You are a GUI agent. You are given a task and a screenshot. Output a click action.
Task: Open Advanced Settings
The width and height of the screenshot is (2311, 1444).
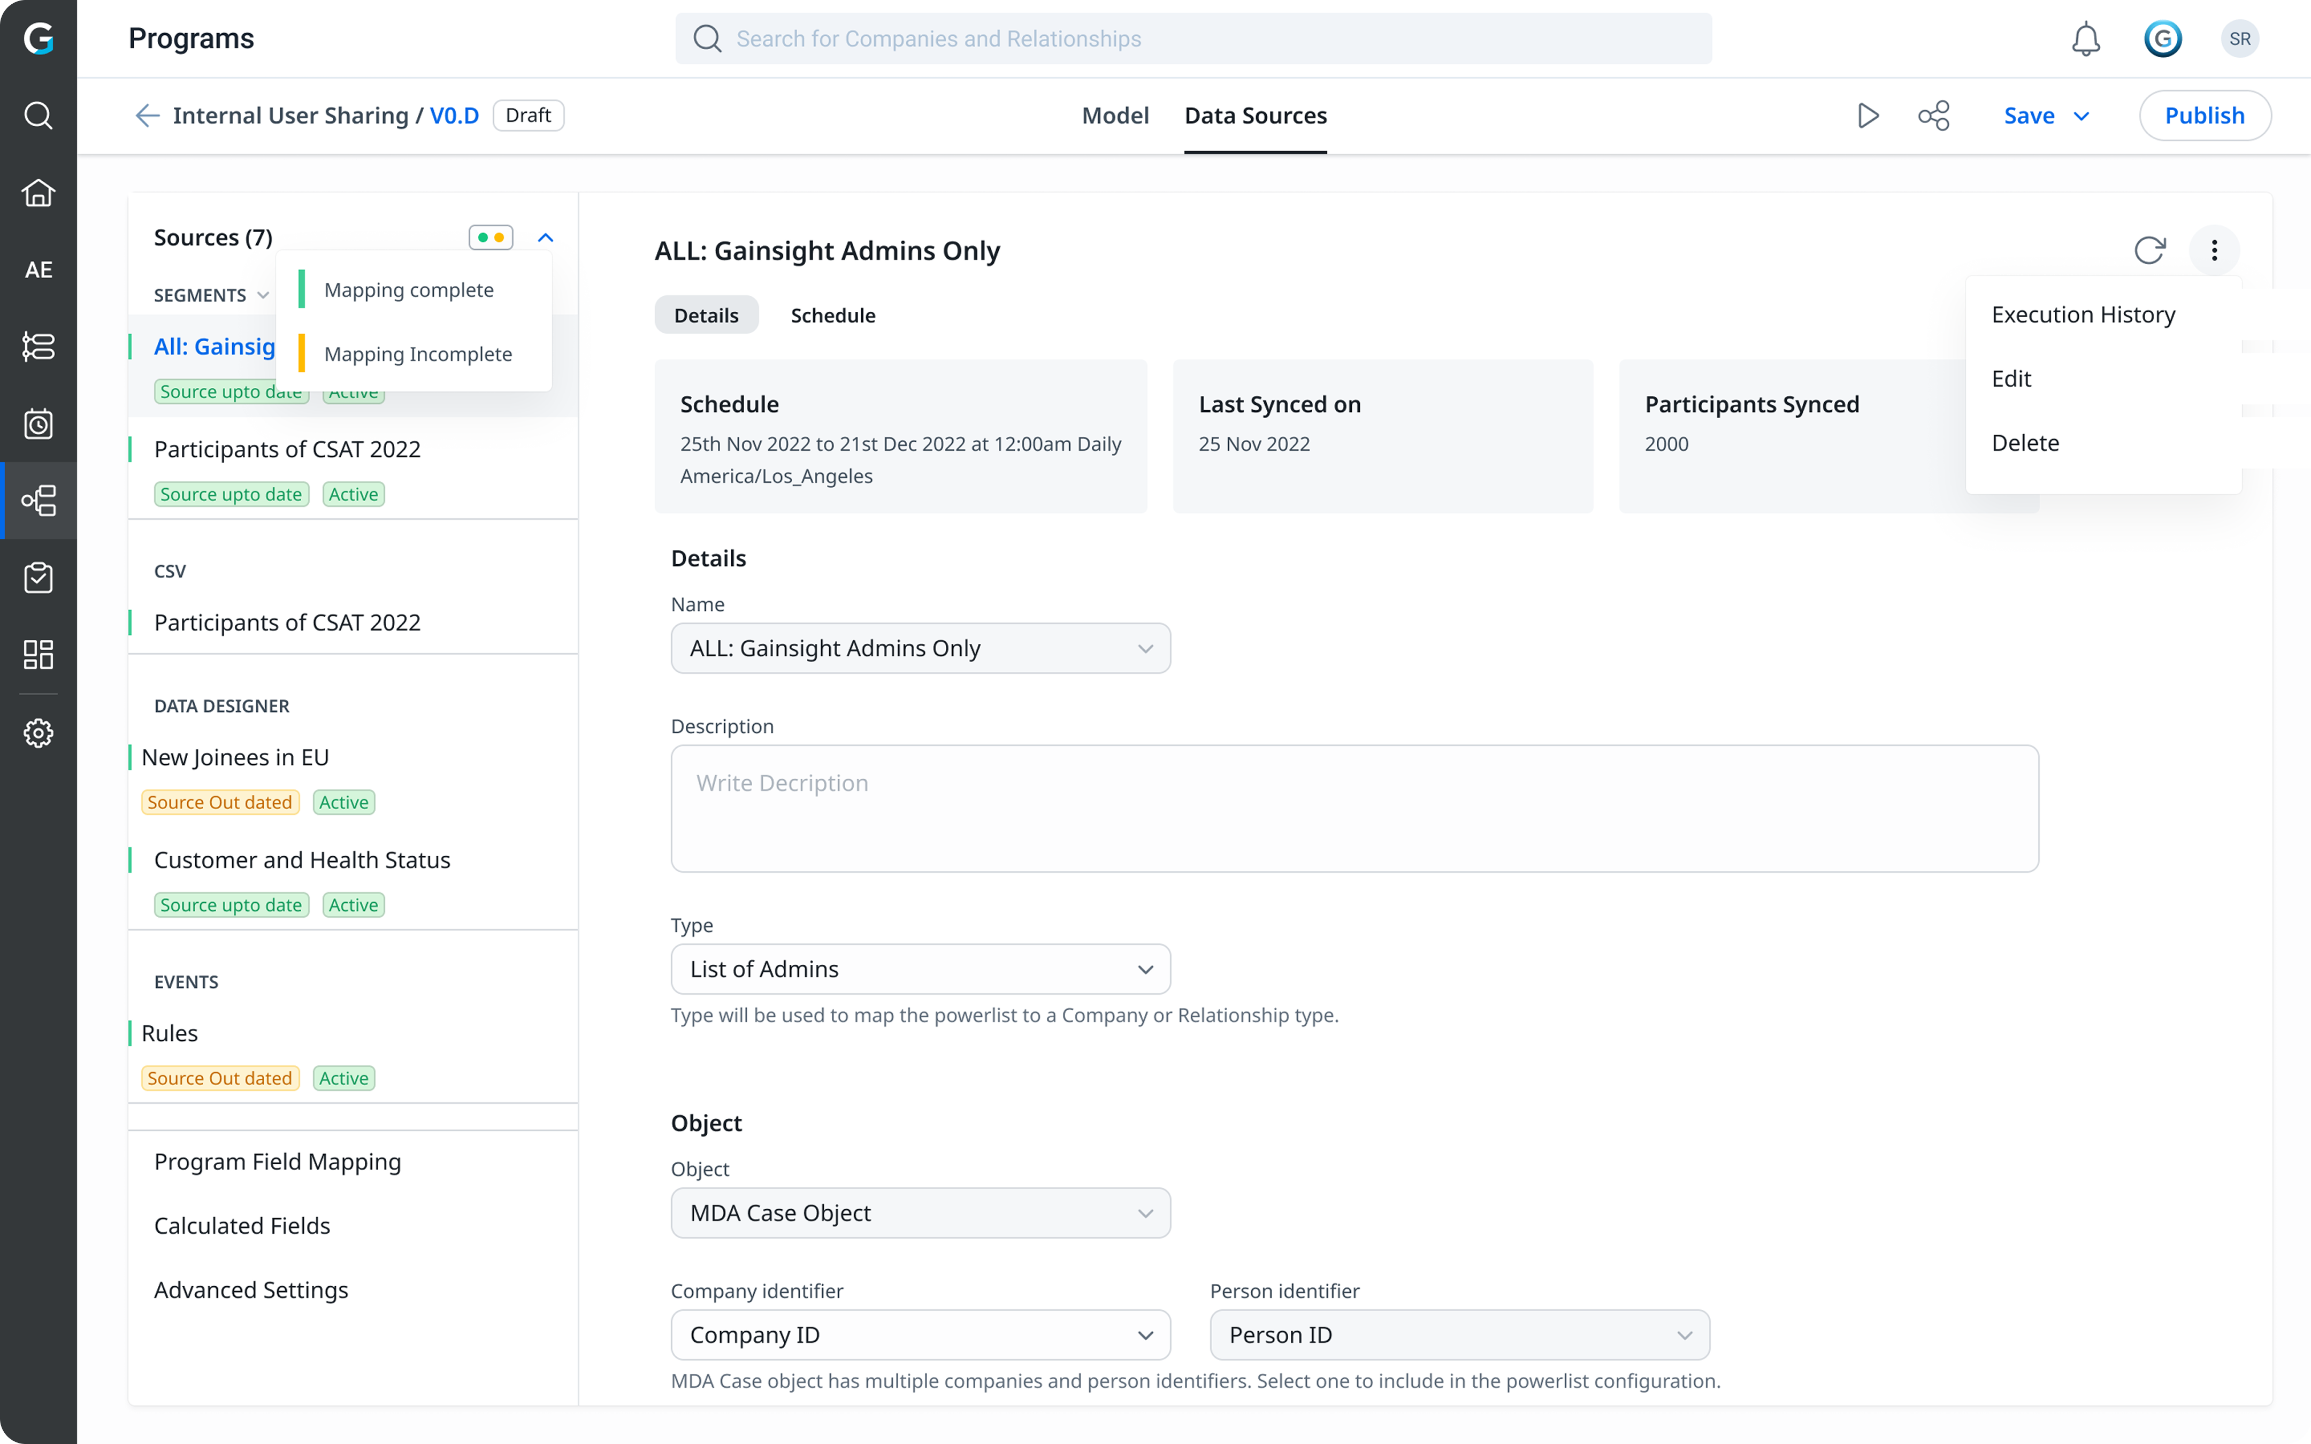[251, 1290]
